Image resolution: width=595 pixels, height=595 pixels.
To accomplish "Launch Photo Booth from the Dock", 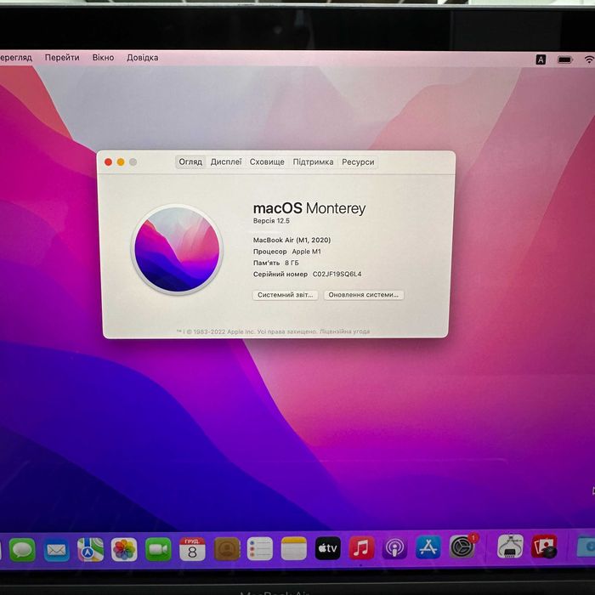I will pyautogui.click(x=544, y=547).
